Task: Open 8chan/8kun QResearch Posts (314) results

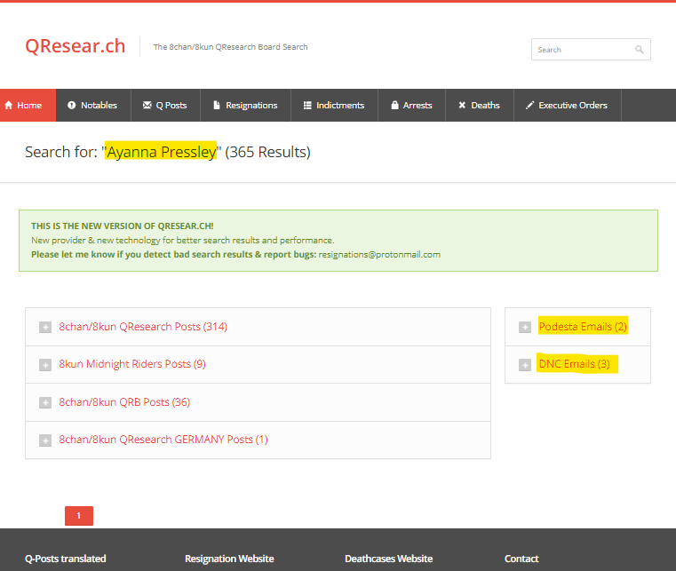Action: pyautogui.click(x=143, y=327)
